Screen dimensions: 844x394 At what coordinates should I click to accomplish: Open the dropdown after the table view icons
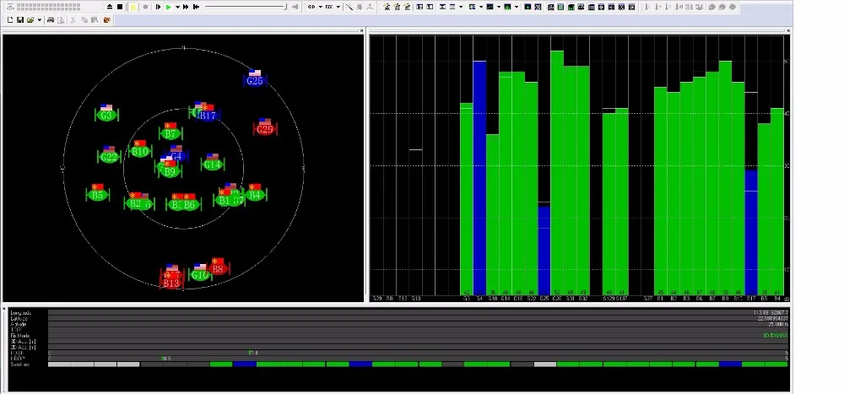coord(462,7)
